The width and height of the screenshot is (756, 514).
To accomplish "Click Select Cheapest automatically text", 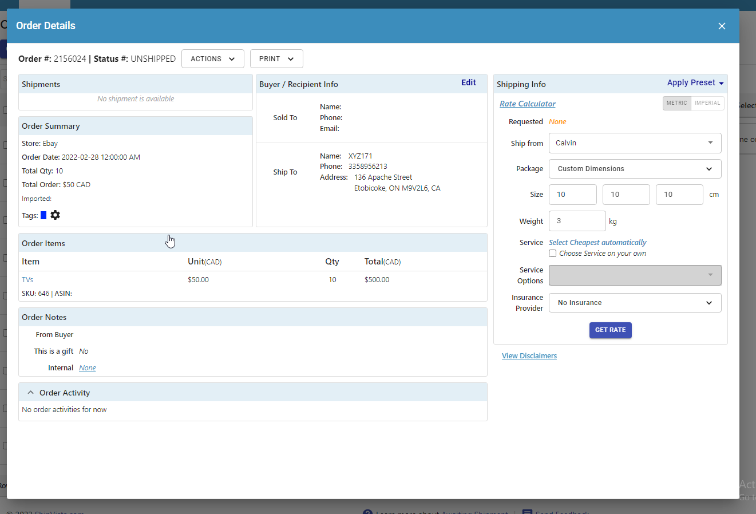I will pos(597,243).
